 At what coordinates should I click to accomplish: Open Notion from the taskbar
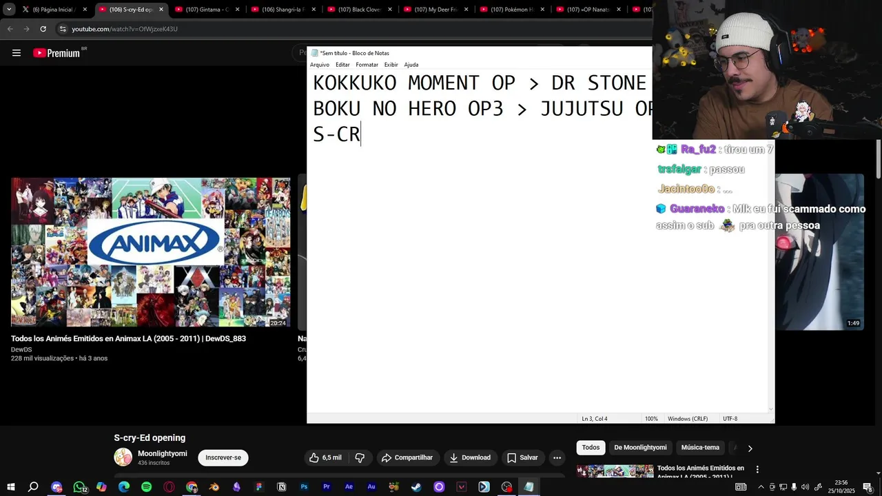tap(282, 487)
